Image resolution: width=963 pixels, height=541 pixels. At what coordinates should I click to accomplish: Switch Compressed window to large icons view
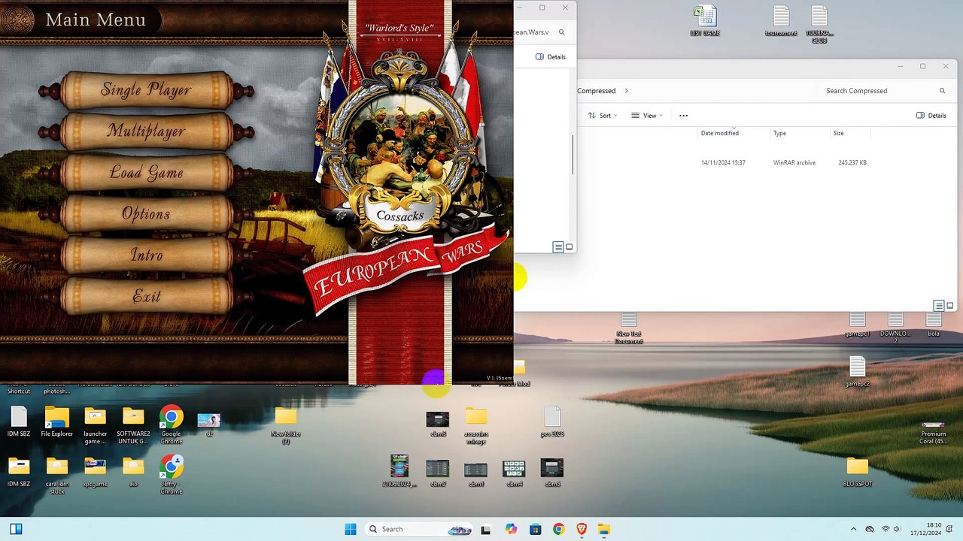click(x=949, y=306)
